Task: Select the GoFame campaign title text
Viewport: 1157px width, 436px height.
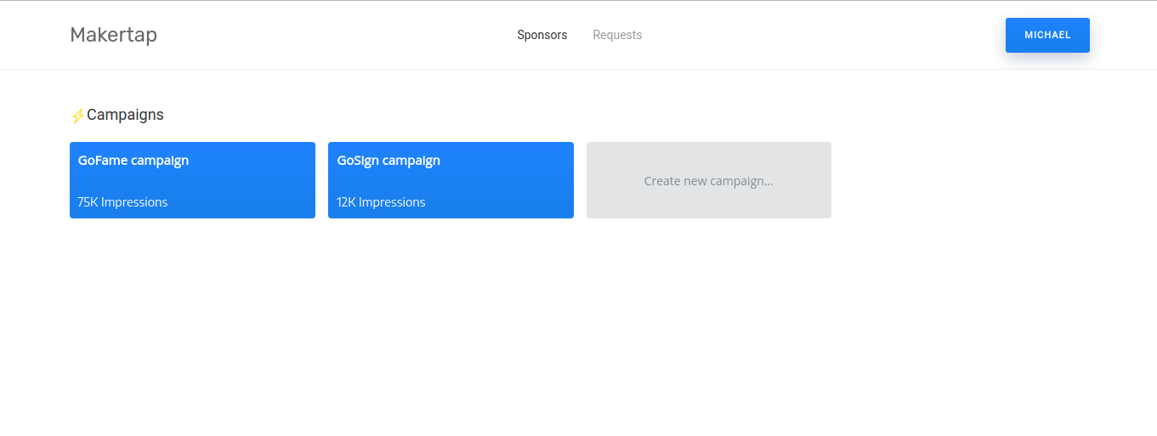Action: (x=133, y=161)
